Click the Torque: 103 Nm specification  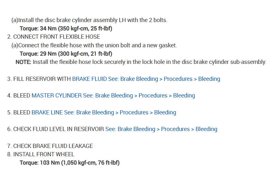pyautogui.click(x=70, y=163)
